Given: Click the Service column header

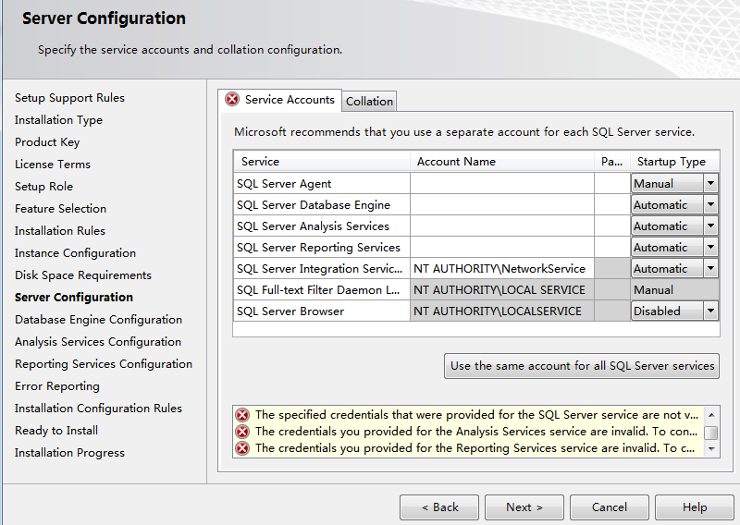Looking at the screenshot, I should click(321, 162).
